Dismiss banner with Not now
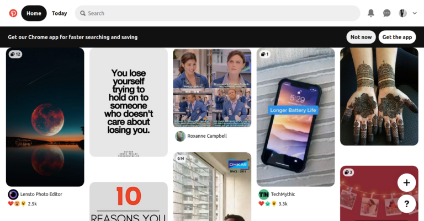The image size is (424, 221). pyautogui.click(x=361, y=37)
